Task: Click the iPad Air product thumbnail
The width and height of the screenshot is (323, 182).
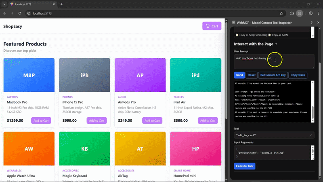Action: tap(195, 75)
